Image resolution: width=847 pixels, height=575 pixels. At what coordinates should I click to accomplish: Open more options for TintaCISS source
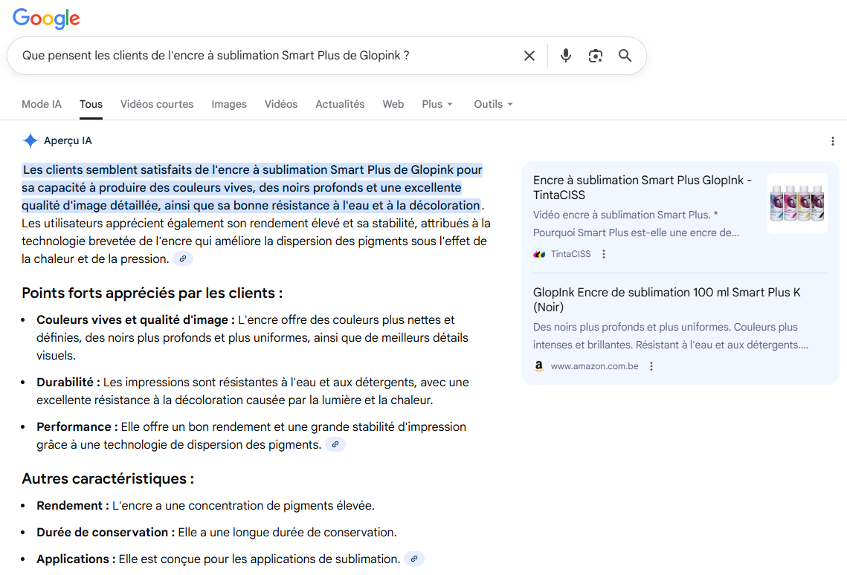[x=604, y=254]
